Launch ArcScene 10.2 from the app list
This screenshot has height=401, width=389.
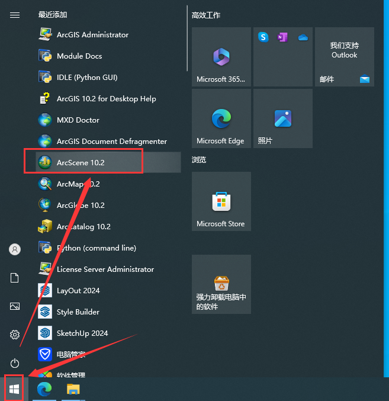point(80,162)
